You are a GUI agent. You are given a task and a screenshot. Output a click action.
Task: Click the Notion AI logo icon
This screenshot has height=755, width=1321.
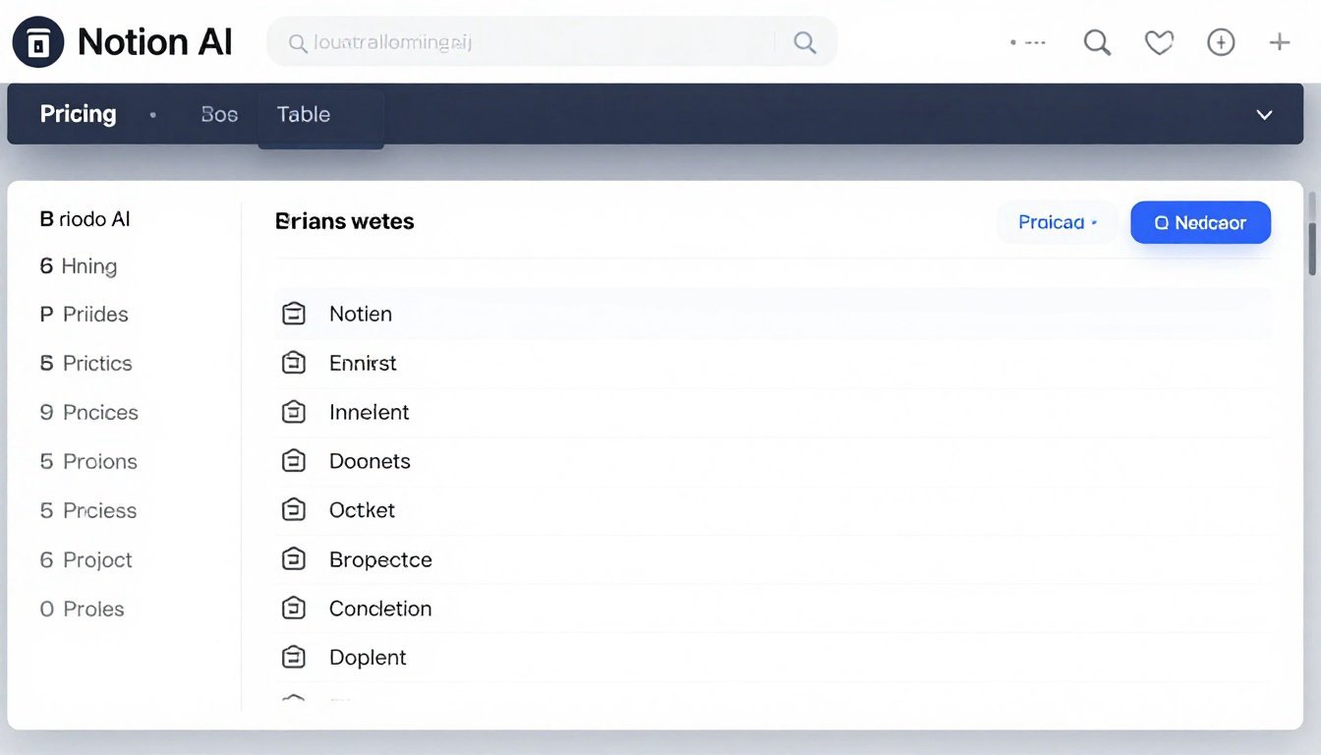click(x=38, y=42)
